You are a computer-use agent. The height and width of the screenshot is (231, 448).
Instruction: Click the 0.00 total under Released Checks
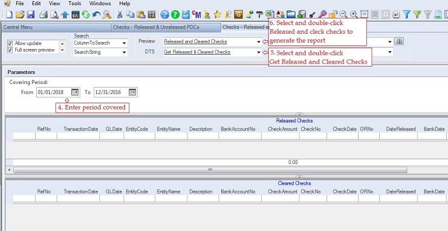(x=293, y=162)
